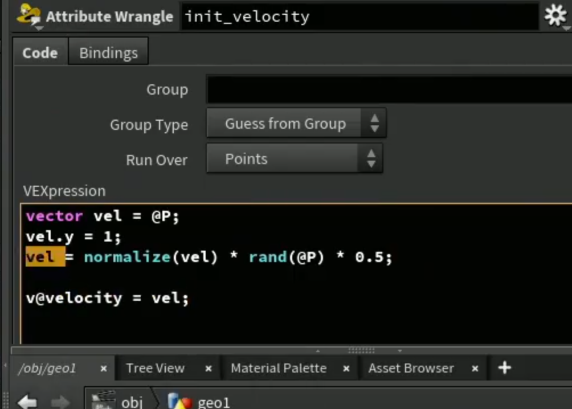Open the Group Type dropdown
The height and width of the screenshot is (409, 572).
[296, 123]
